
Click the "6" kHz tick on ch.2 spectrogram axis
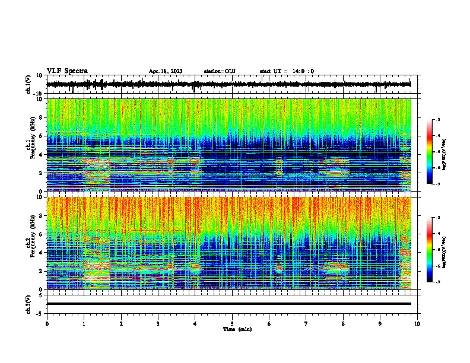tap(42, 234)
